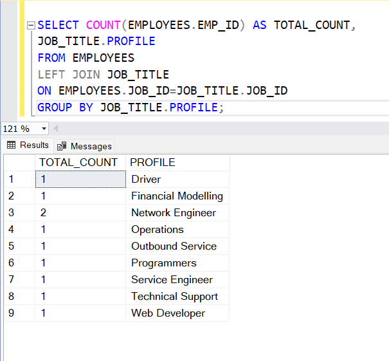This screenshot has height=361, width=389.
Task: Select the Outbound Service cell
Action: click(177, 246)
